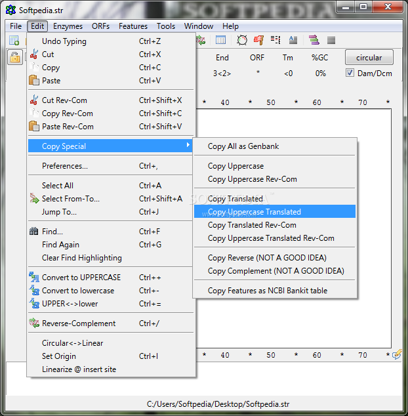Toggle the Dam/Dcm checkbox
The height and width of the screenshot is (416, 408).
tap(350, 73)
